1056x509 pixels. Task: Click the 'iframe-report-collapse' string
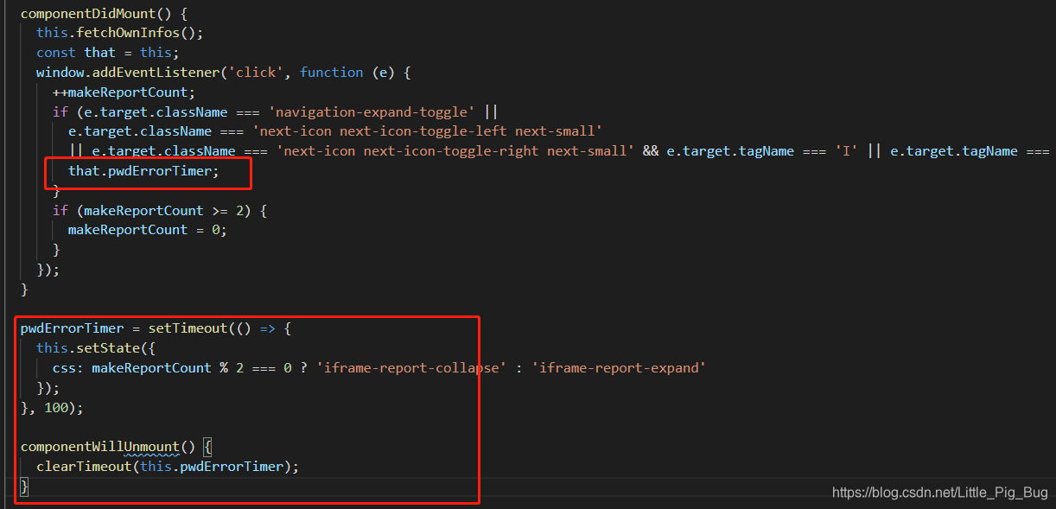click(x=410, y=368)
